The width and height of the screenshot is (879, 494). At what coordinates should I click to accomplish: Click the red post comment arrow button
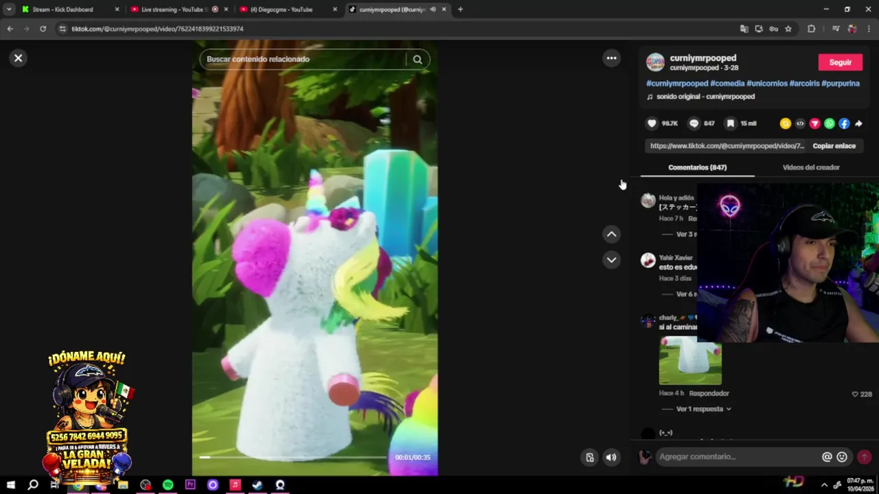point(864,457)
